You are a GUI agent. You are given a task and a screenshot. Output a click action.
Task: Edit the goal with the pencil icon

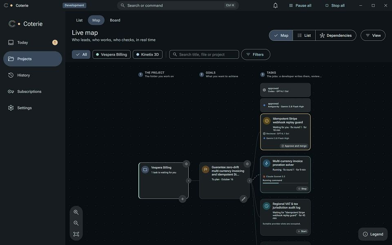pos(243,199)
